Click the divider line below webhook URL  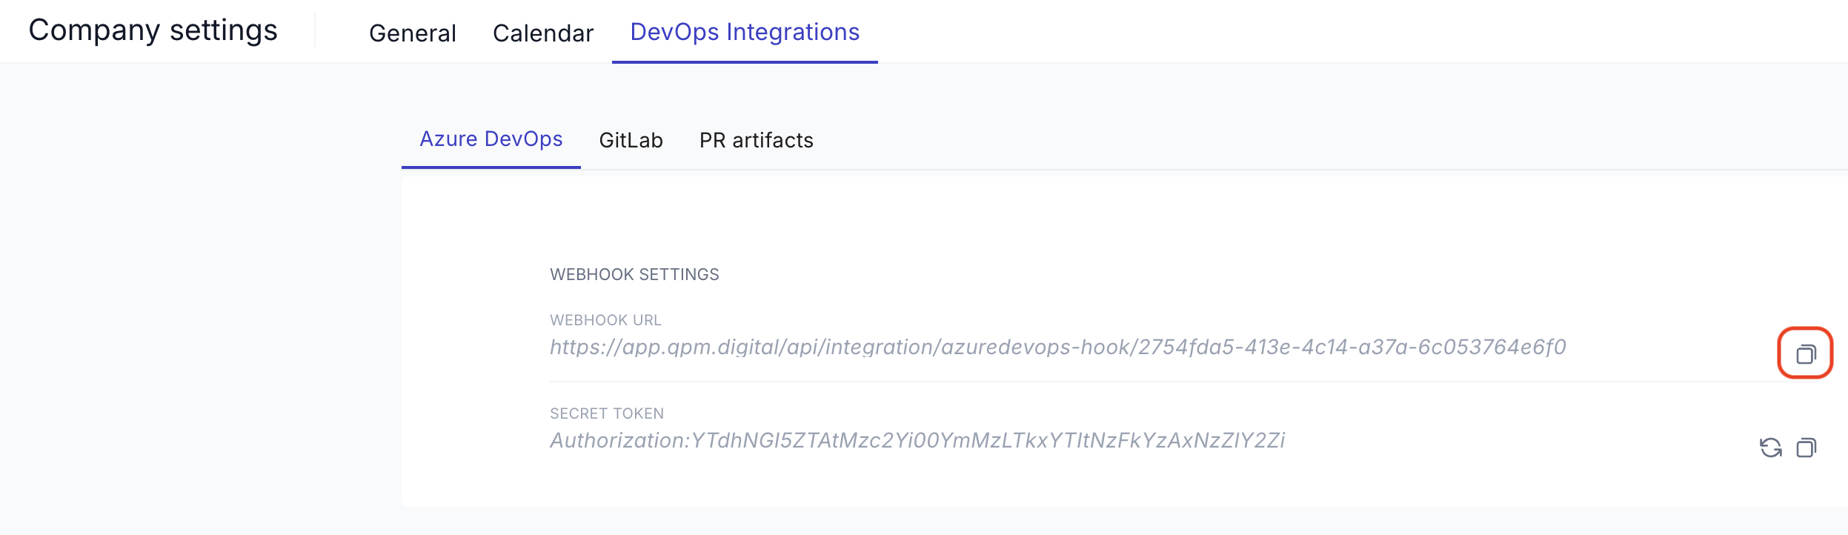coord(1111,382)
